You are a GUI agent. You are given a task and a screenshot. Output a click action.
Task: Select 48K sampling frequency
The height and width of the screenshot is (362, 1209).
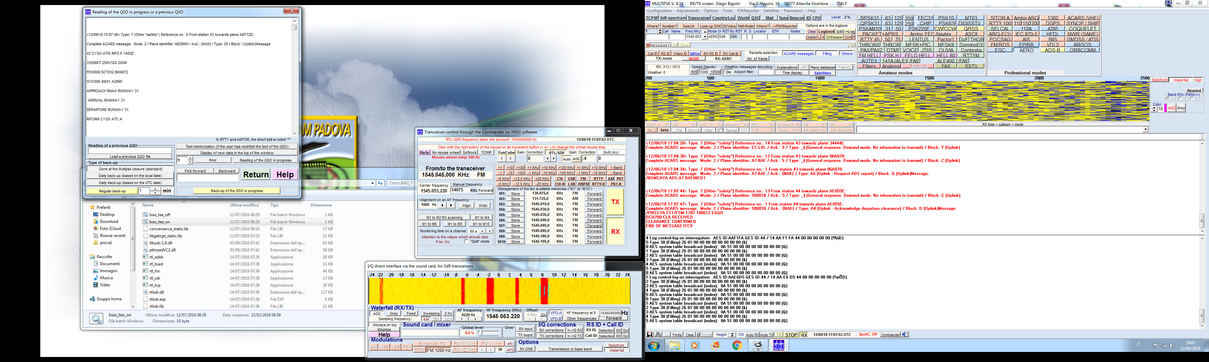[x=426, y=319]
